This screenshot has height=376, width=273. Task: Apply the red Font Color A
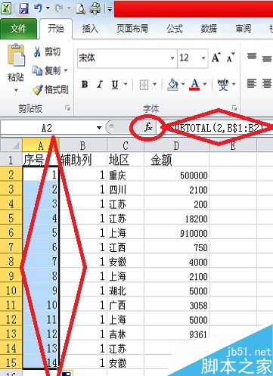195,84
